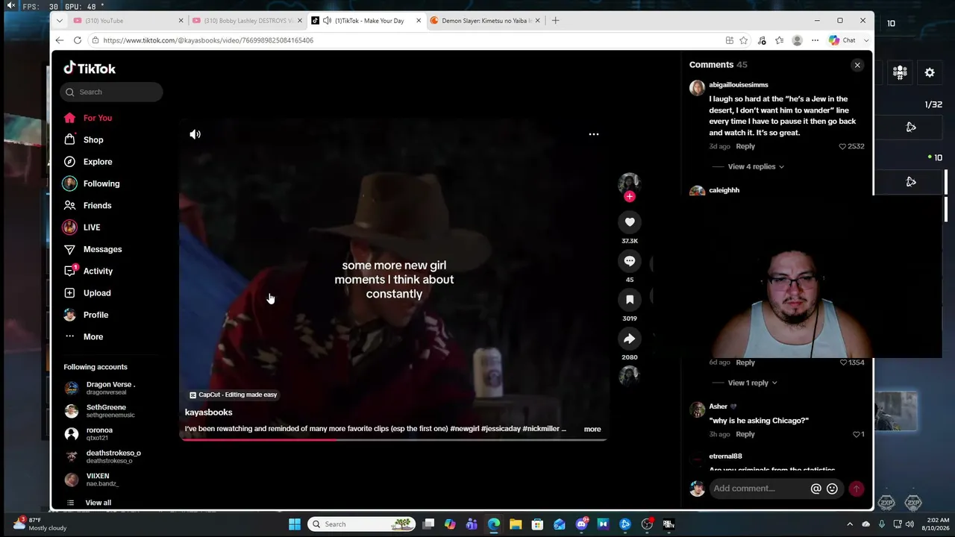Image resolution: width=955 pixels, height=537 pixels.
Task: Go to TikTok home via the logo
Action: 90,68
